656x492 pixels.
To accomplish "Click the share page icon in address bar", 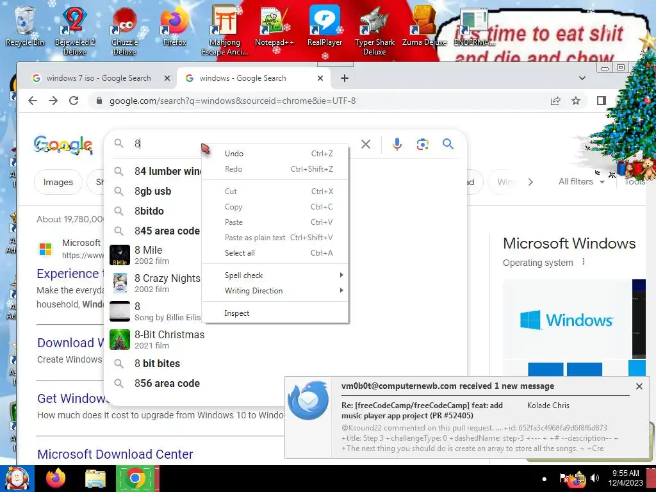I will point(555,101).
